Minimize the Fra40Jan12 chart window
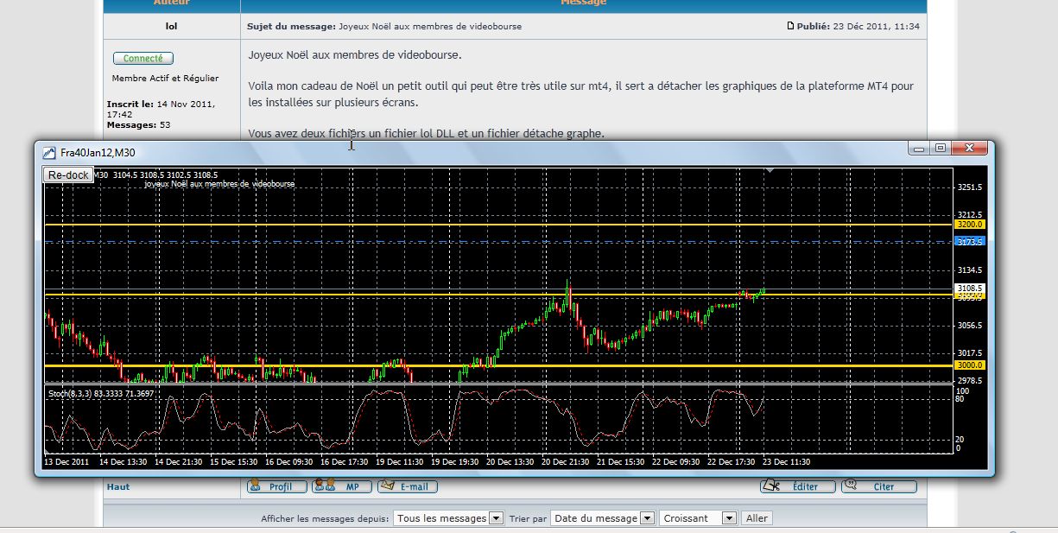Image resolution: width=1058 pixels, height=533 pixels. click(920, 149)
